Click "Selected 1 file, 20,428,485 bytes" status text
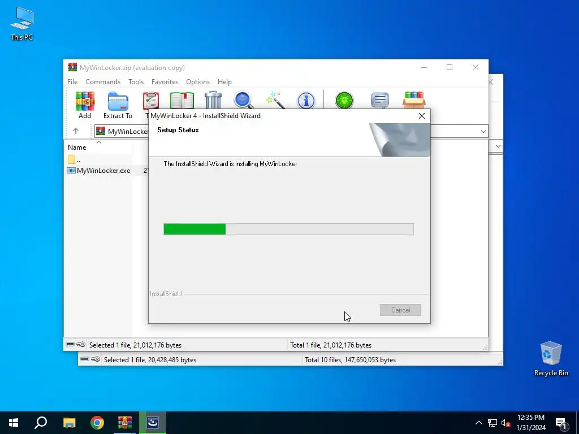The height and width of the screenshot is (434, 579). click(150, 360)
